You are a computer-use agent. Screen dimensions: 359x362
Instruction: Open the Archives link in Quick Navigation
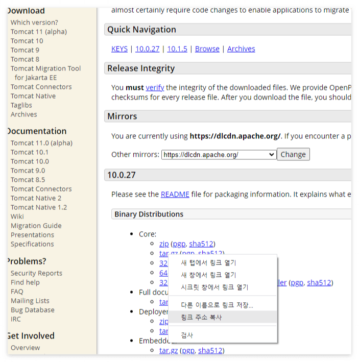[241, 49]
